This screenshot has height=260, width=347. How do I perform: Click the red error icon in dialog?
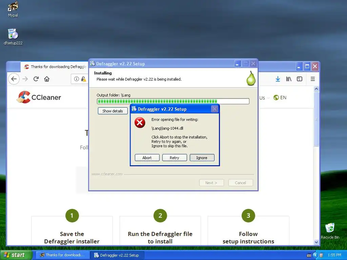pos(140,123)
